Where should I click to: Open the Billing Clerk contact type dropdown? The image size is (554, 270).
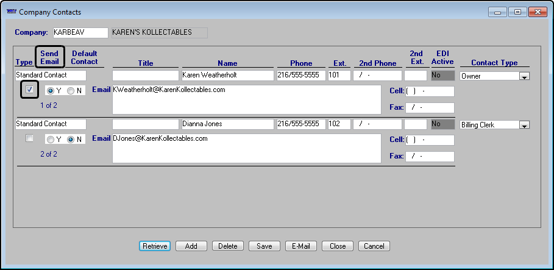[524, 125]
